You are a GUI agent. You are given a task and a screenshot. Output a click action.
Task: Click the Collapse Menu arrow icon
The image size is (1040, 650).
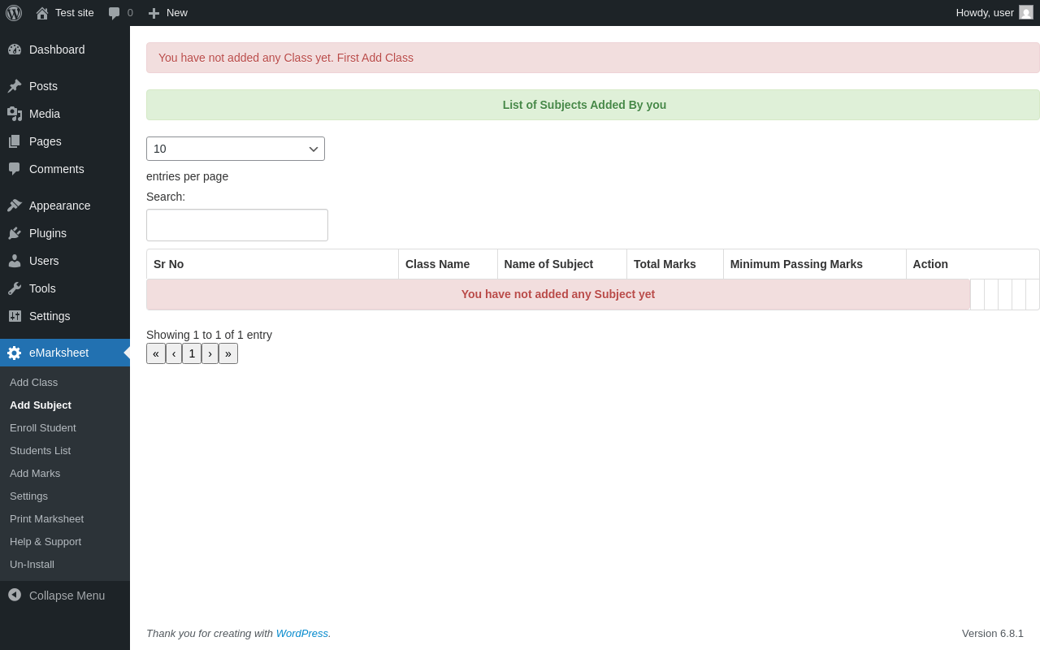click(x=15, y=595)
